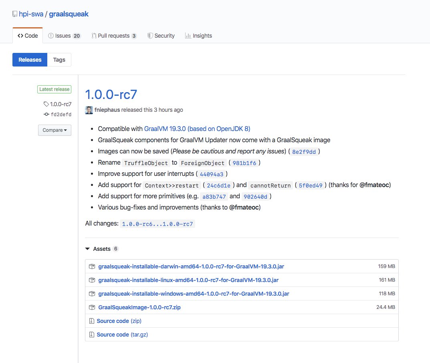Image resolution: width=430 pixels, height=363 pixels.
Task: Click package icon for darwin-amd64 jar
Action: point(92,266)
